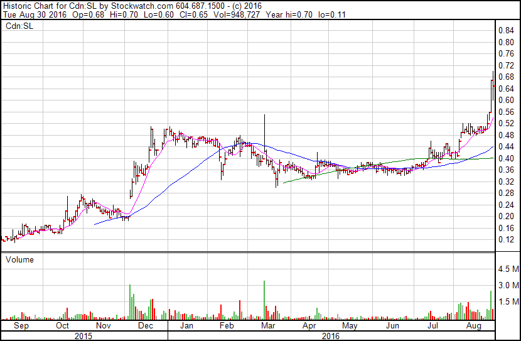This screenshot has width=521, height=341.
Task: Click the Volume panel label
Action: [19, 259]
